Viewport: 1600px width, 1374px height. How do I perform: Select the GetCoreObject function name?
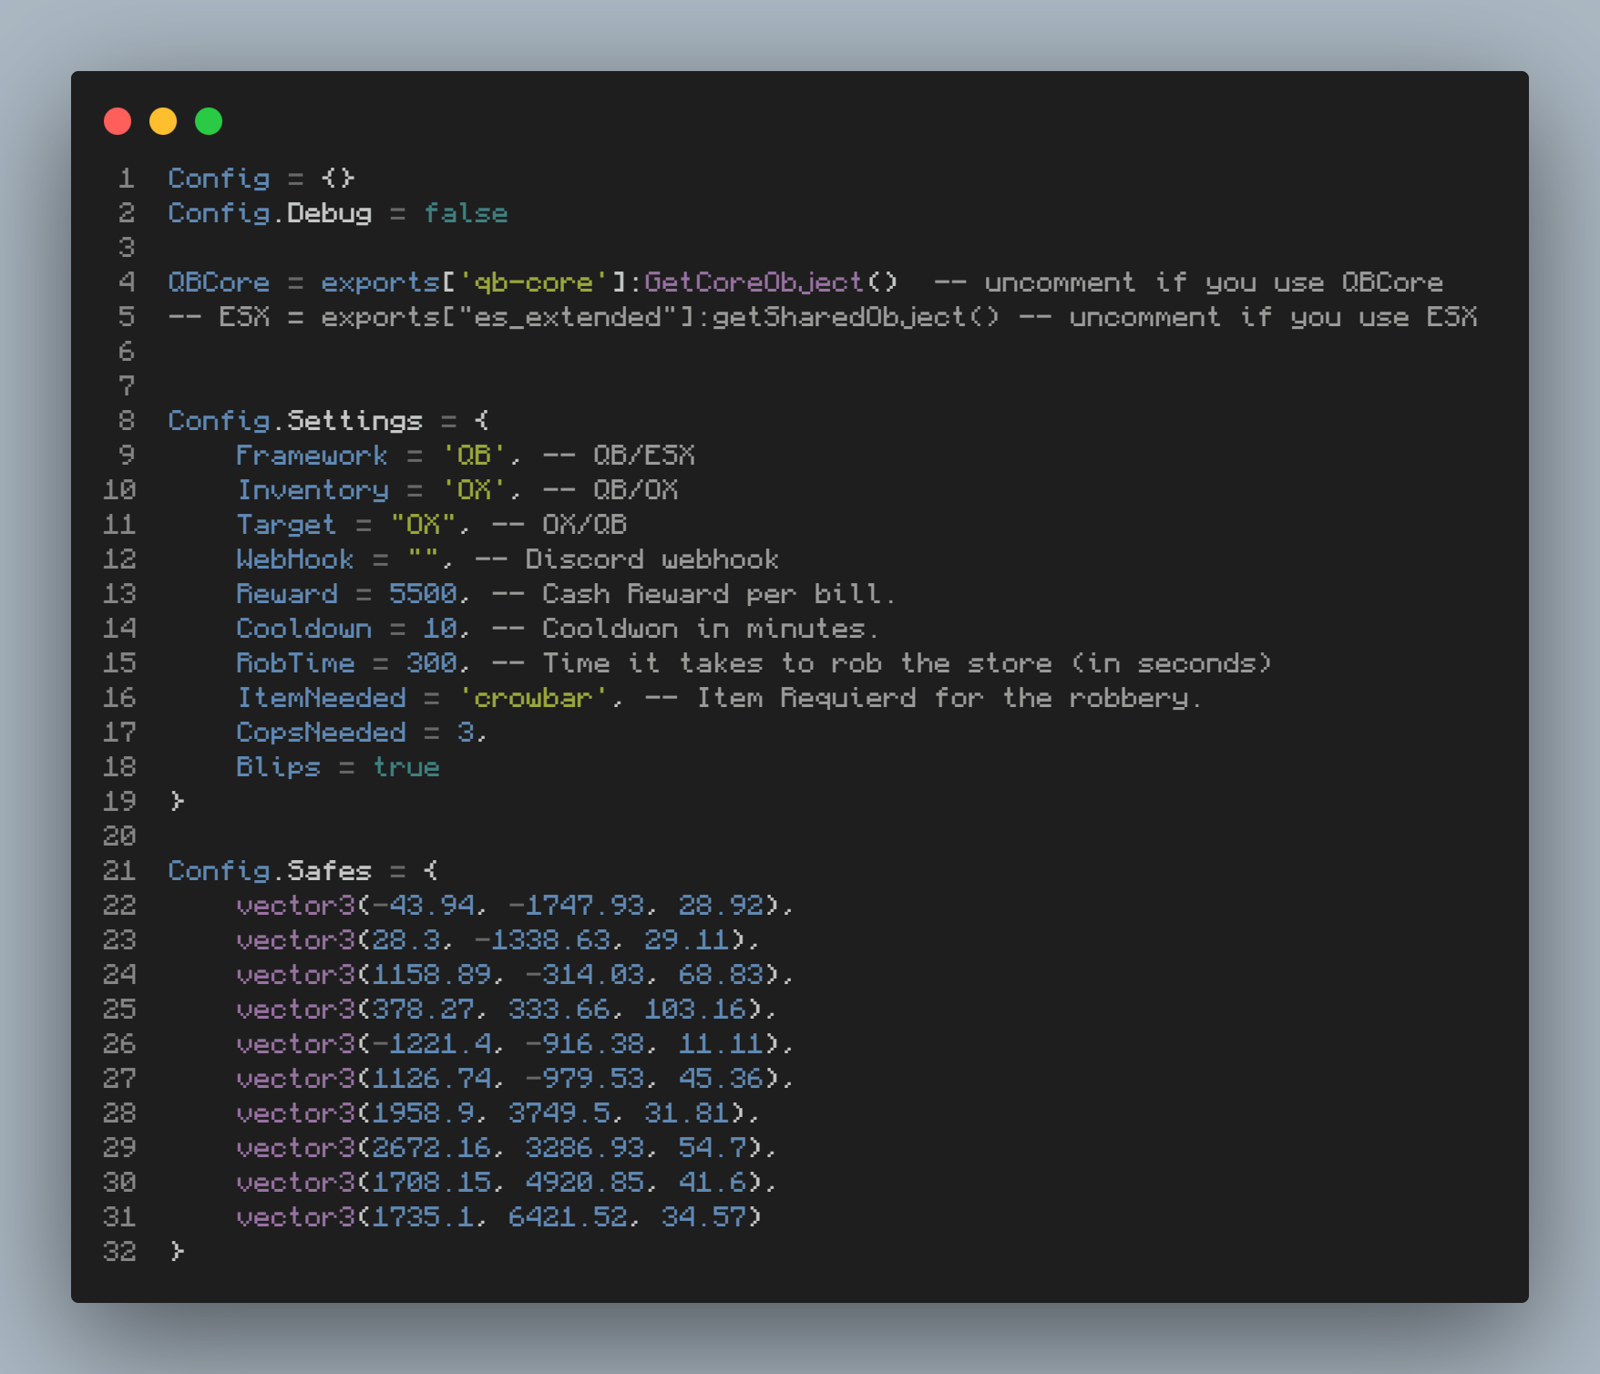754,282
